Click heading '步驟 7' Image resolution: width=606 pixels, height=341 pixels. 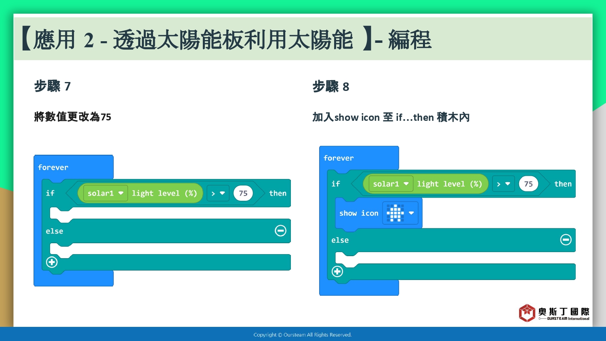click(53, 86)
